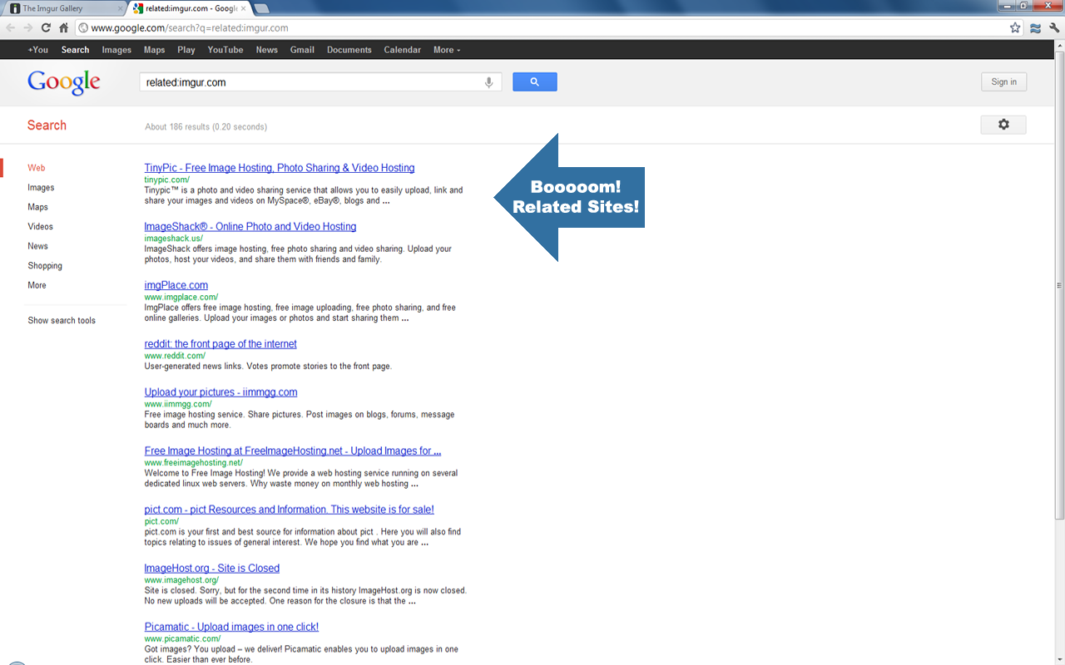Click the www.reddit.com/ green URL
The width and height of the screenshot is (1065, 665).
tap(175, 356)
